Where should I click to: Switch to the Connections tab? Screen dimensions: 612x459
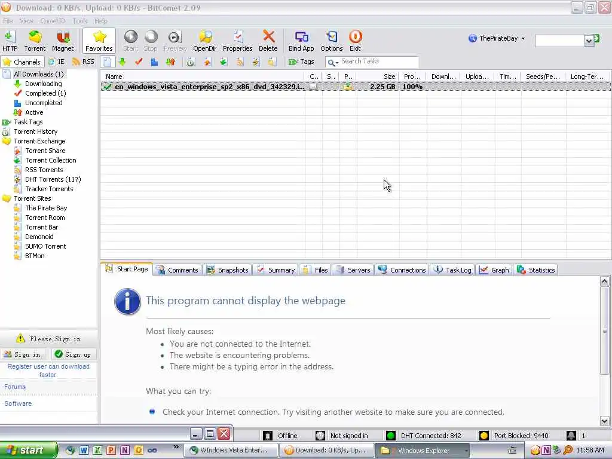click(402, 270)
